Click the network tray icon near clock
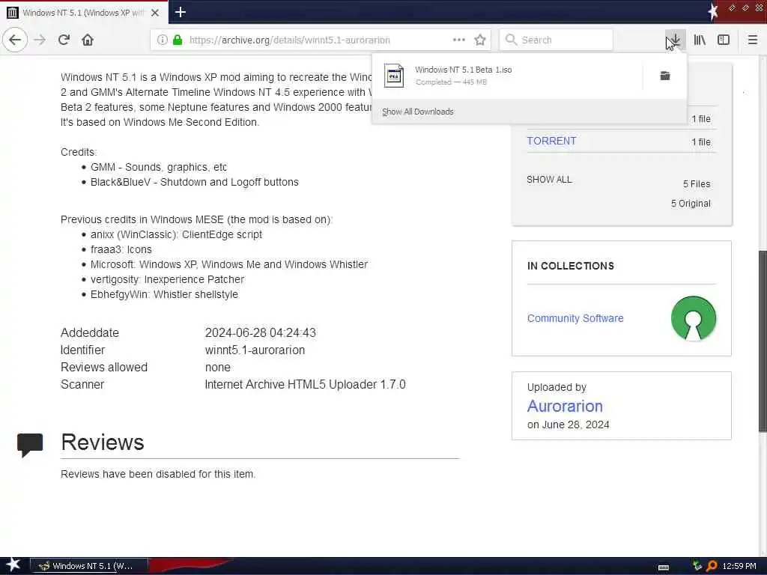This screenshot has height=575, width=767. click(697, 566)
